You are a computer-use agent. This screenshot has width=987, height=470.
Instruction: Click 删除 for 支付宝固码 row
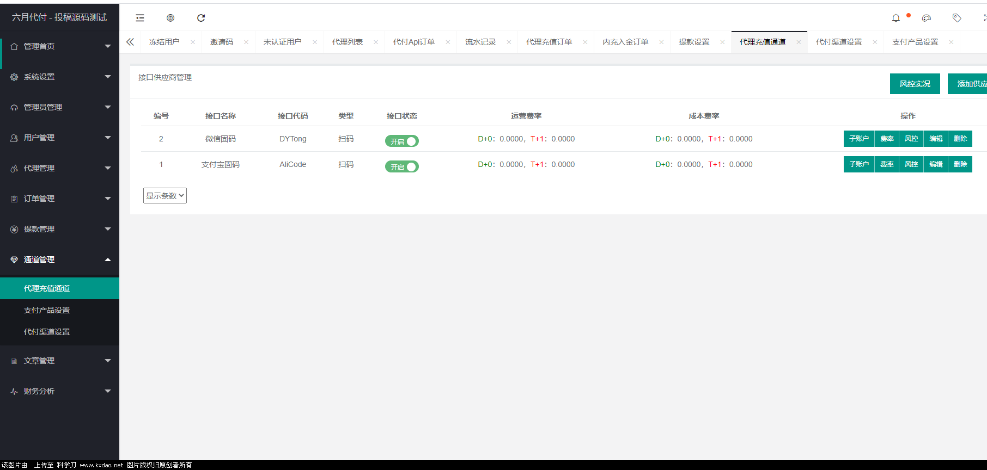click(960, 164)
